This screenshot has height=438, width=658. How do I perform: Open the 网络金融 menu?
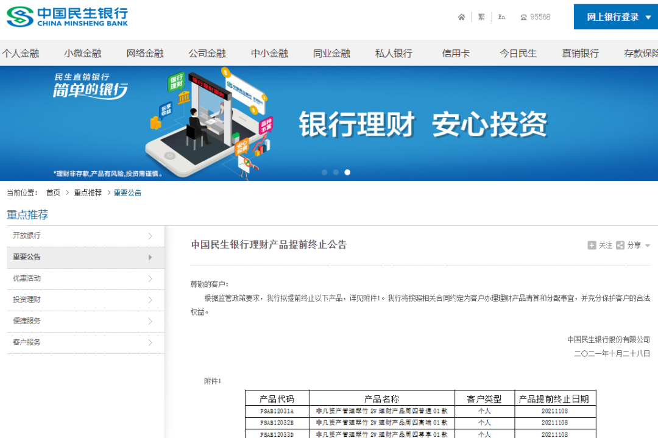(145, 53)
